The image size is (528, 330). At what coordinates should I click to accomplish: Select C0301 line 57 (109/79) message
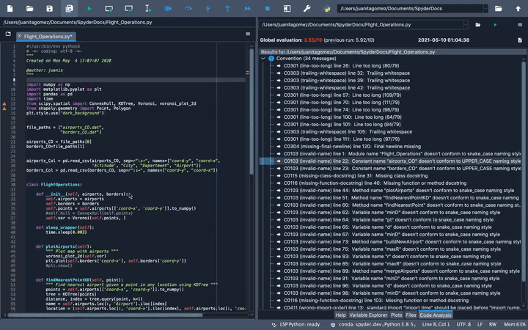pos(342,95)
